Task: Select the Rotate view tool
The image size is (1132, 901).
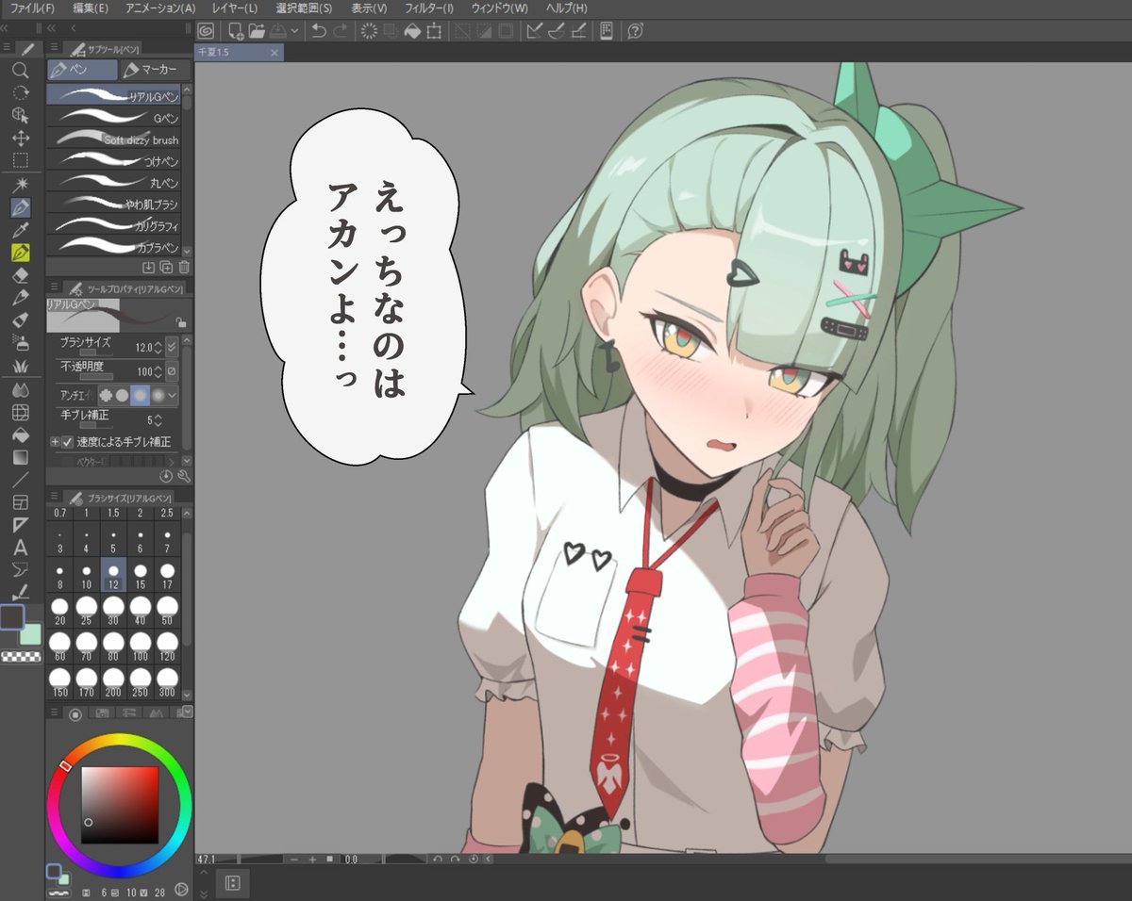Action: [x=20, y=92]
